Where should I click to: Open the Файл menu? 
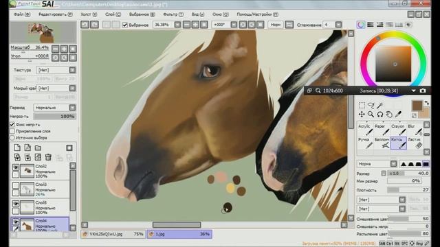click(x=22, y=14)
